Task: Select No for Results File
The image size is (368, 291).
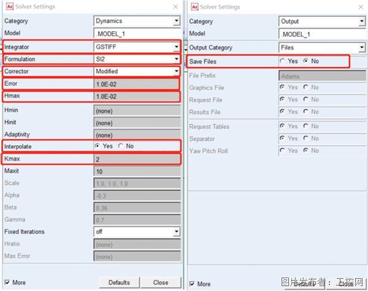Action: pyautogui.click(x=305, y=111)
